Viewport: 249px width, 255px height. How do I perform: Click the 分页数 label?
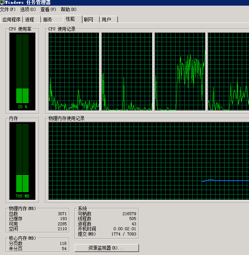[15, 243]
